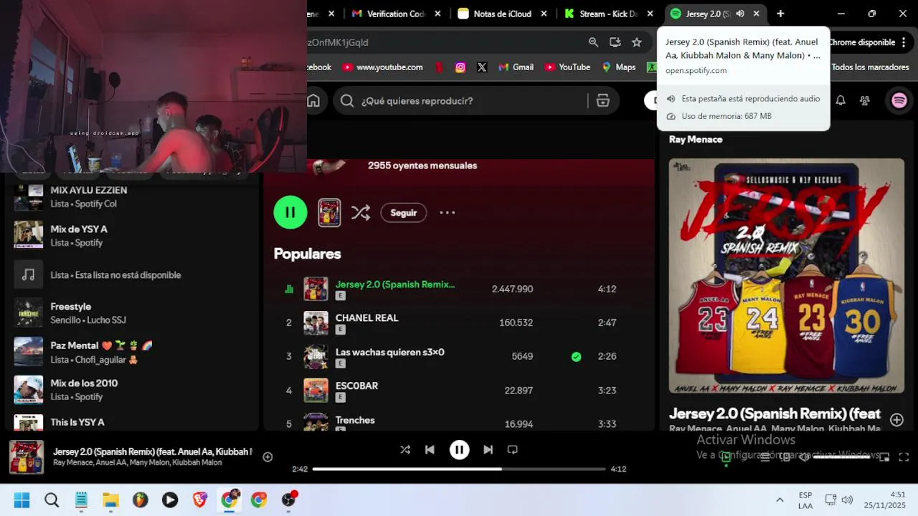Toggle shuffle in the bottom player bar
The image size is (918, 516).
405,449
